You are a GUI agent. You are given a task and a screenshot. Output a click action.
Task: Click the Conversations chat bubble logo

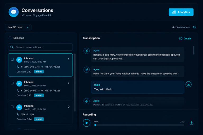tap(13, 12)
